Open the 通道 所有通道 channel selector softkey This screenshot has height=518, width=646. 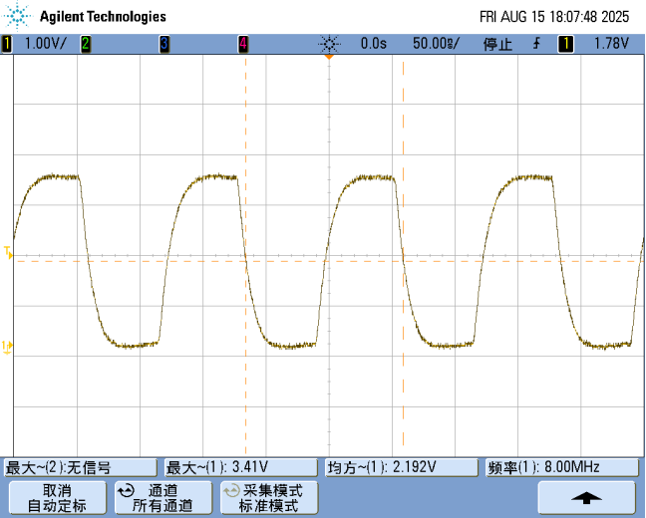tap(161, 497)
